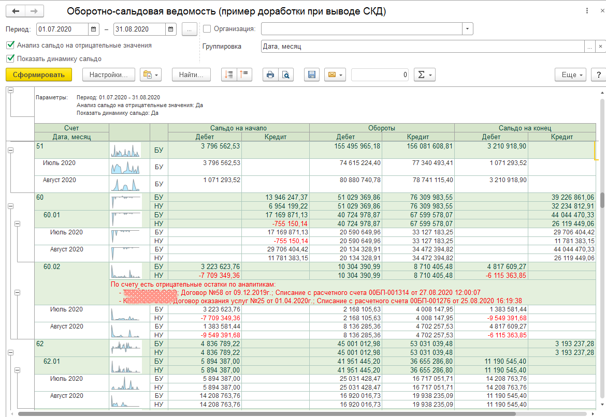
Task: Open report variants dropdown icon
Action: pyautogui.click(x=151, y=75)
